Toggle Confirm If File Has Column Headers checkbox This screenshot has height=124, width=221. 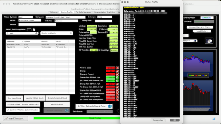click(x=8, y=110)
